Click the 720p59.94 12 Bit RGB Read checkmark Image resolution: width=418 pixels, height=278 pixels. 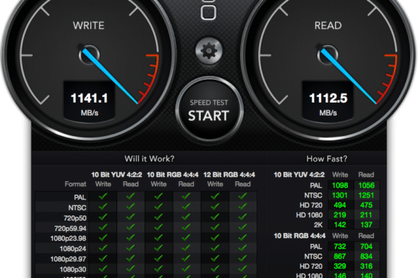[242, 227]
